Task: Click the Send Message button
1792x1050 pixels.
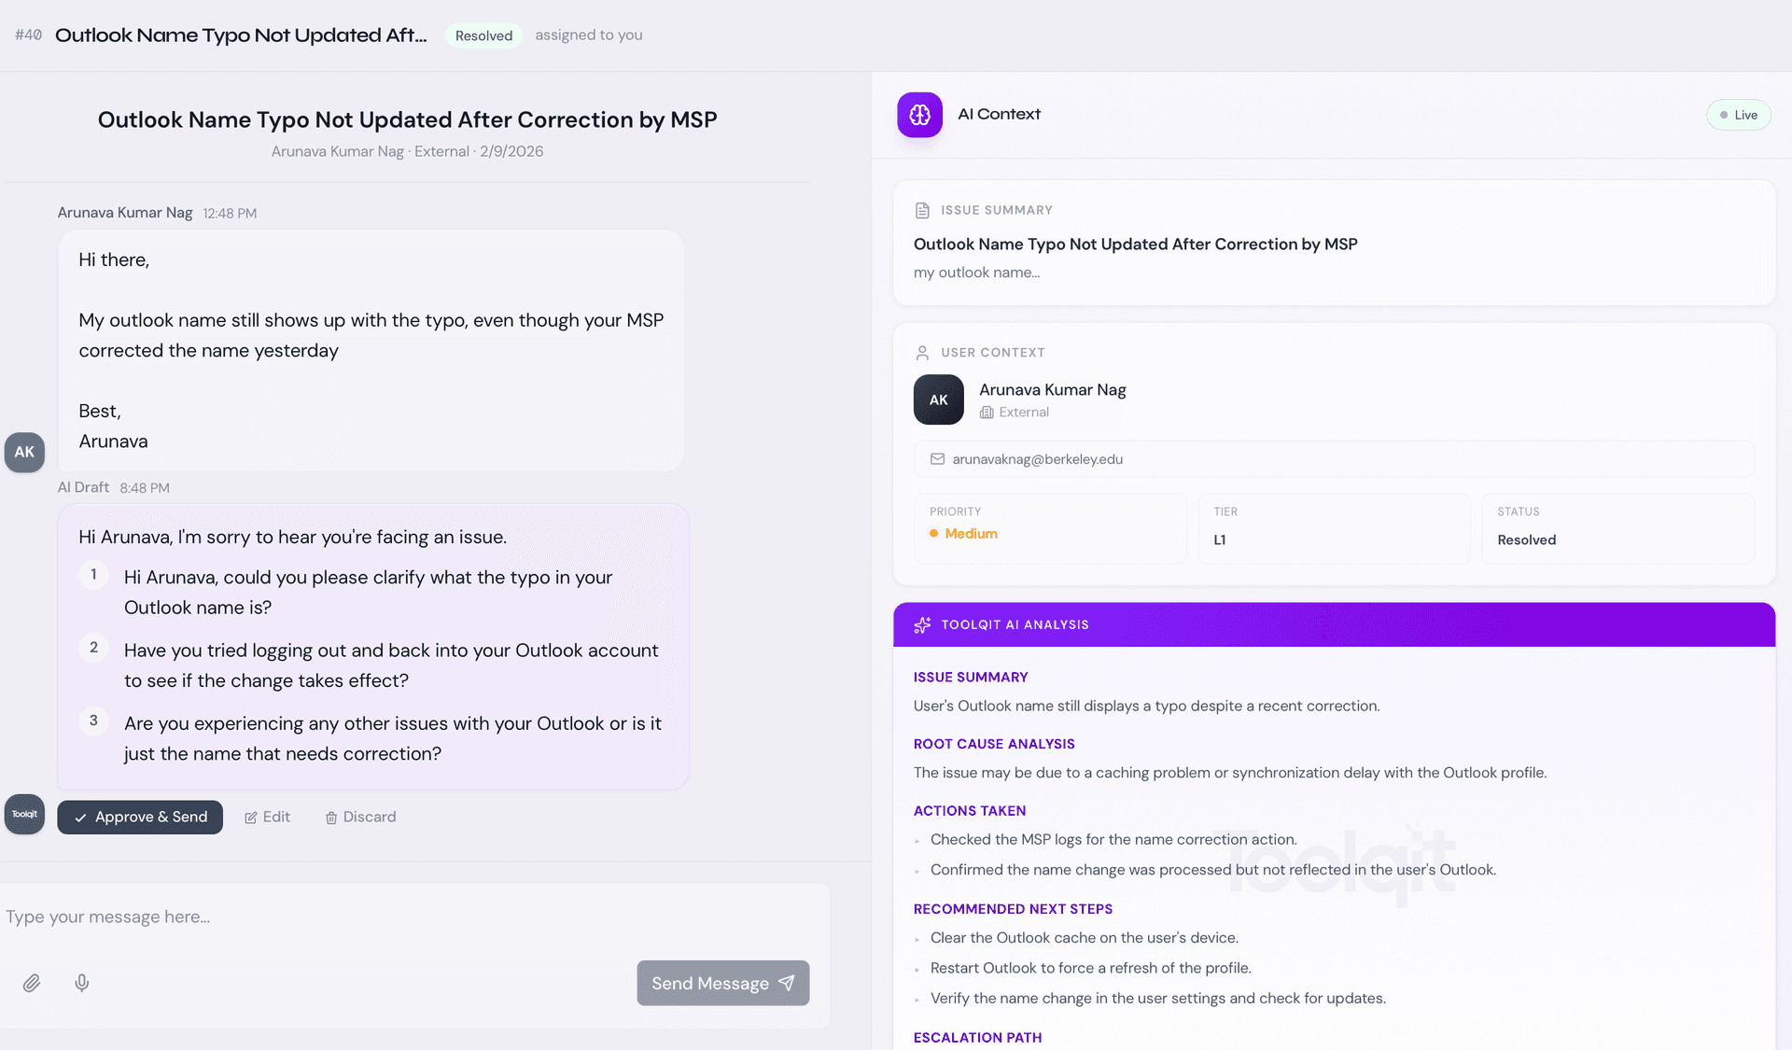Action: 722,984
